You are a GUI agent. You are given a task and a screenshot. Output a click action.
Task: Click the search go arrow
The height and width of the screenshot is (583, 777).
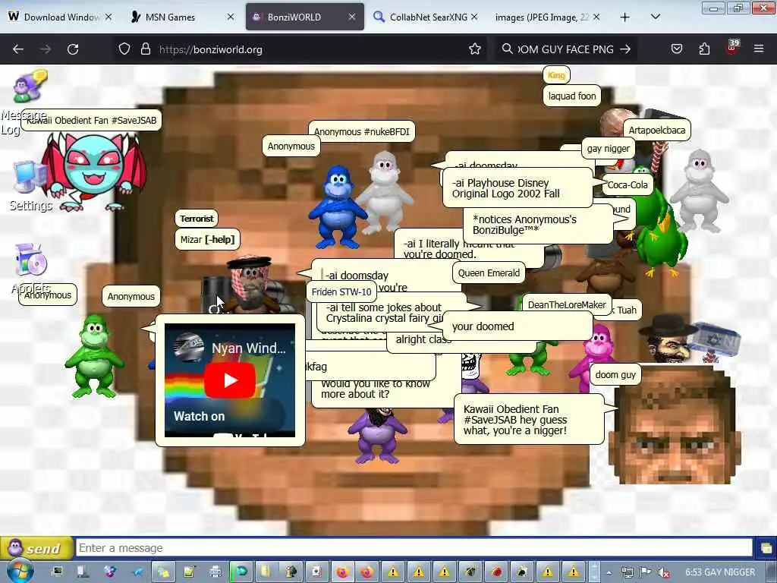click(625, 49)
